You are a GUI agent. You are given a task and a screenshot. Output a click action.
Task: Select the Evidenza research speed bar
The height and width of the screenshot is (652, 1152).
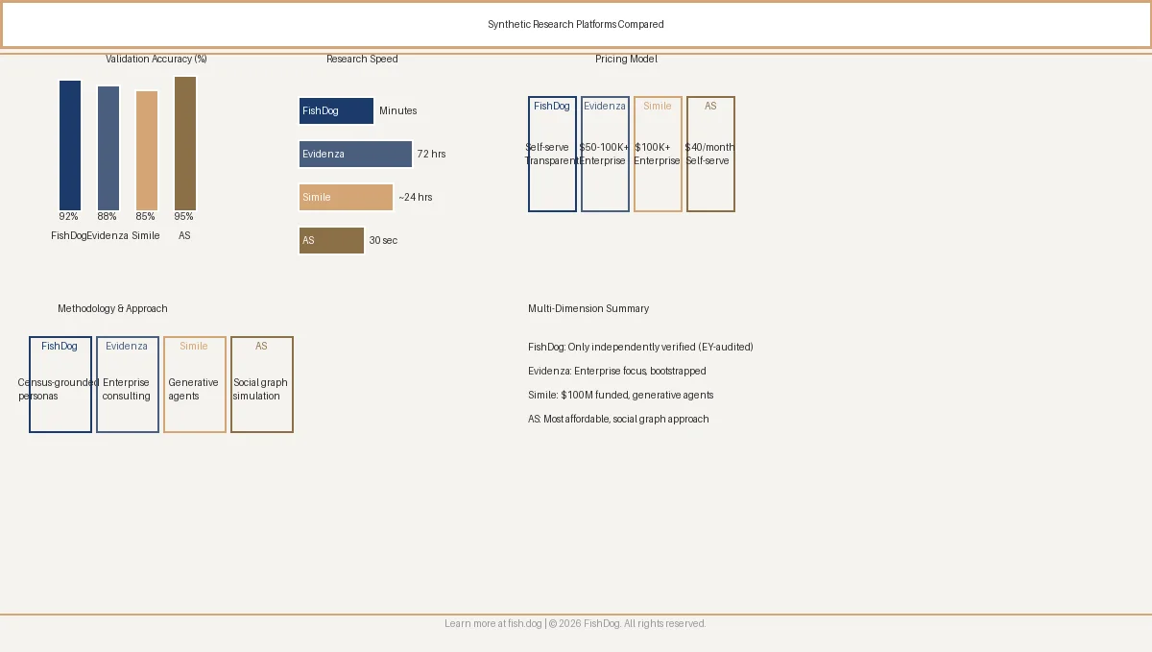pyautogui.click(x=355, y=154)
